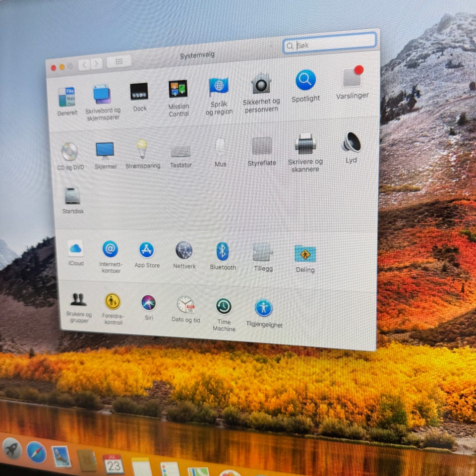
Task: Click in the Søk search field
Action: click(x=330, y=43)
